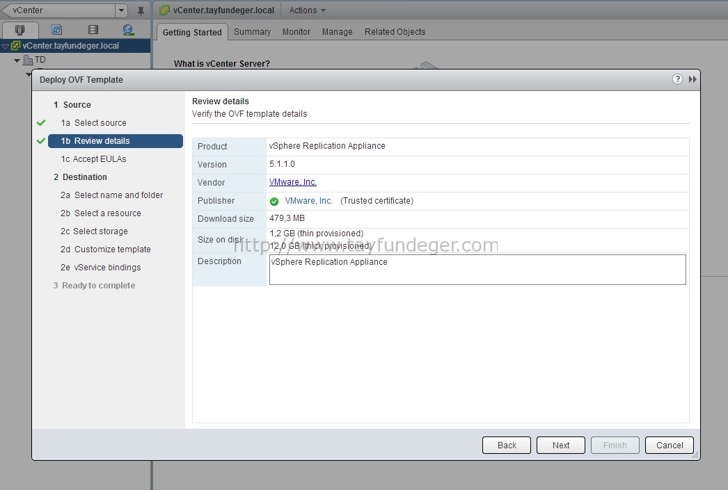Click the green checkmark beside Select source
The height and width of the screenshot is (490, 728).
(x=41, y=122)
